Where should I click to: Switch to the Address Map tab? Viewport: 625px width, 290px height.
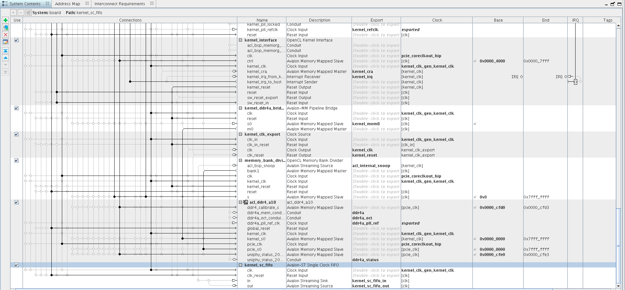pos(67,4)
